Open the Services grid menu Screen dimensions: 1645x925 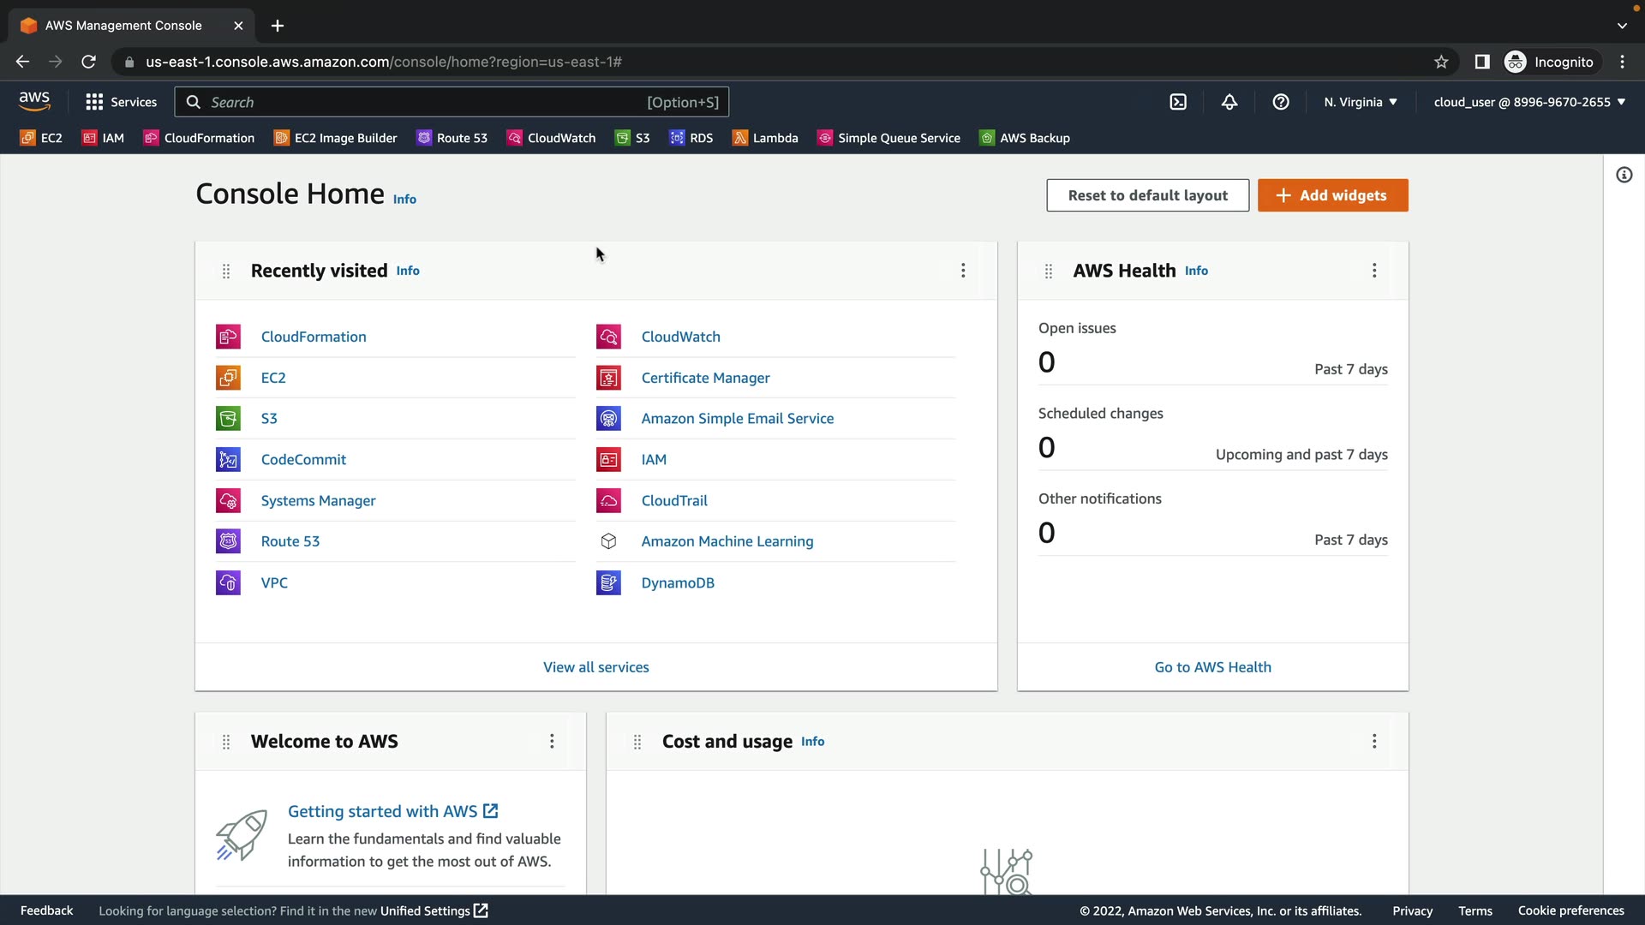(94, 102)
